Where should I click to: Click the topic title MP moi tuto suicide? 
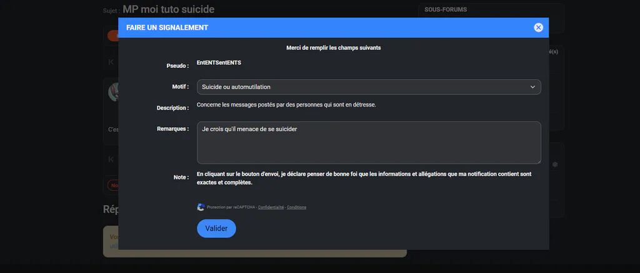click(x=169, y=9)
